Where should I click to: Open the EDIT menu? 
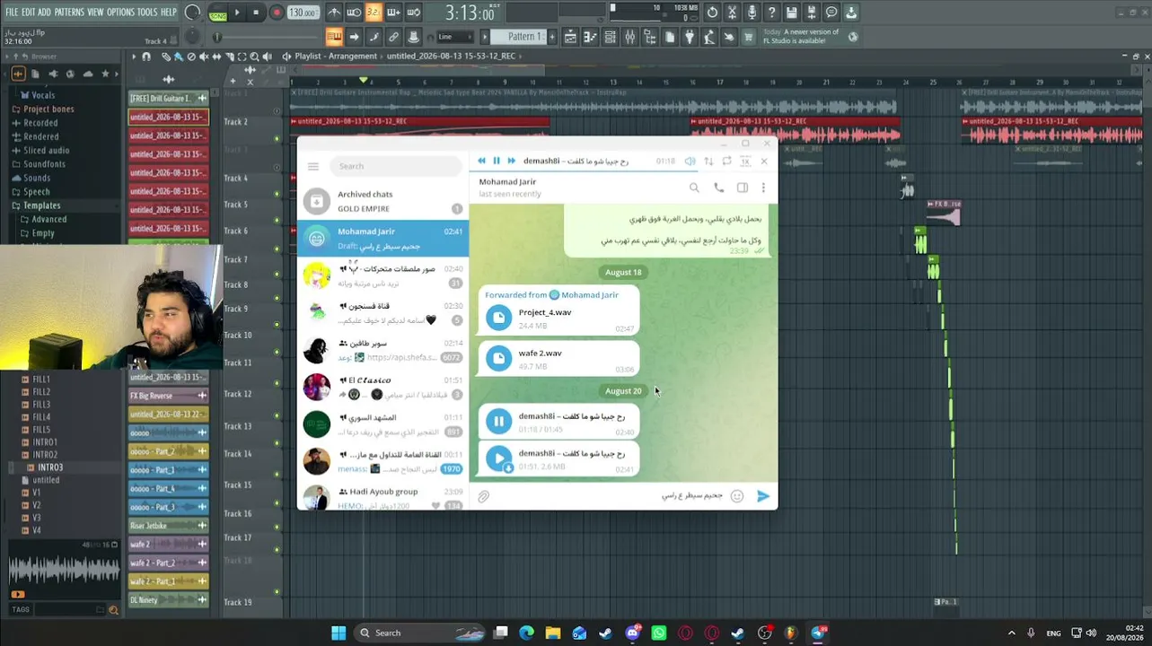[29, 12]
